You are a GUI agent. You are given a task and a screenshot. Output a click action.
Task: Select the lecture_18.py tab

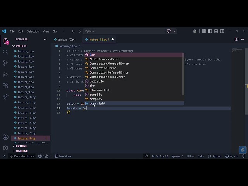(99, 40)
